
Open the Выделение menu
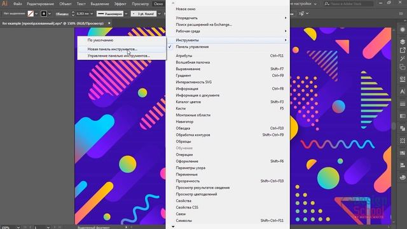[100, 4]
